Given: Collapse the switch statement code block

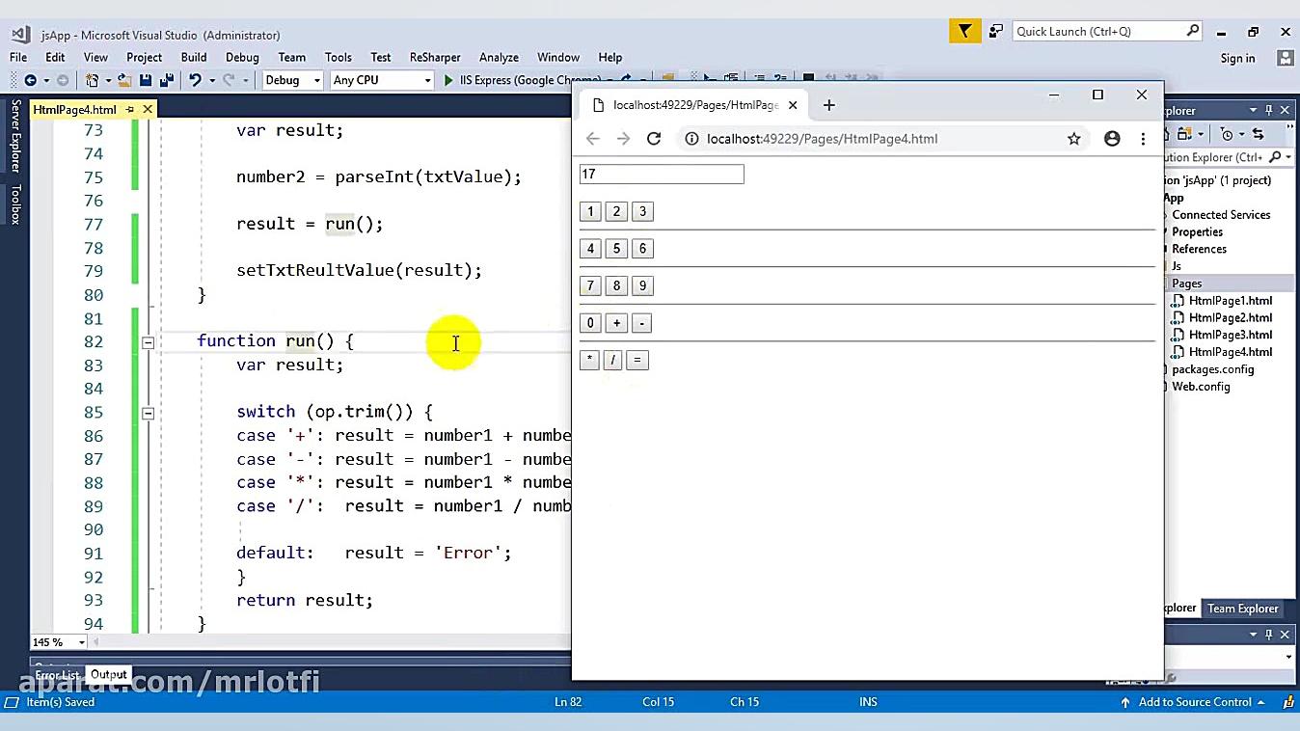Looking at the screenshot, I should 148,413.
